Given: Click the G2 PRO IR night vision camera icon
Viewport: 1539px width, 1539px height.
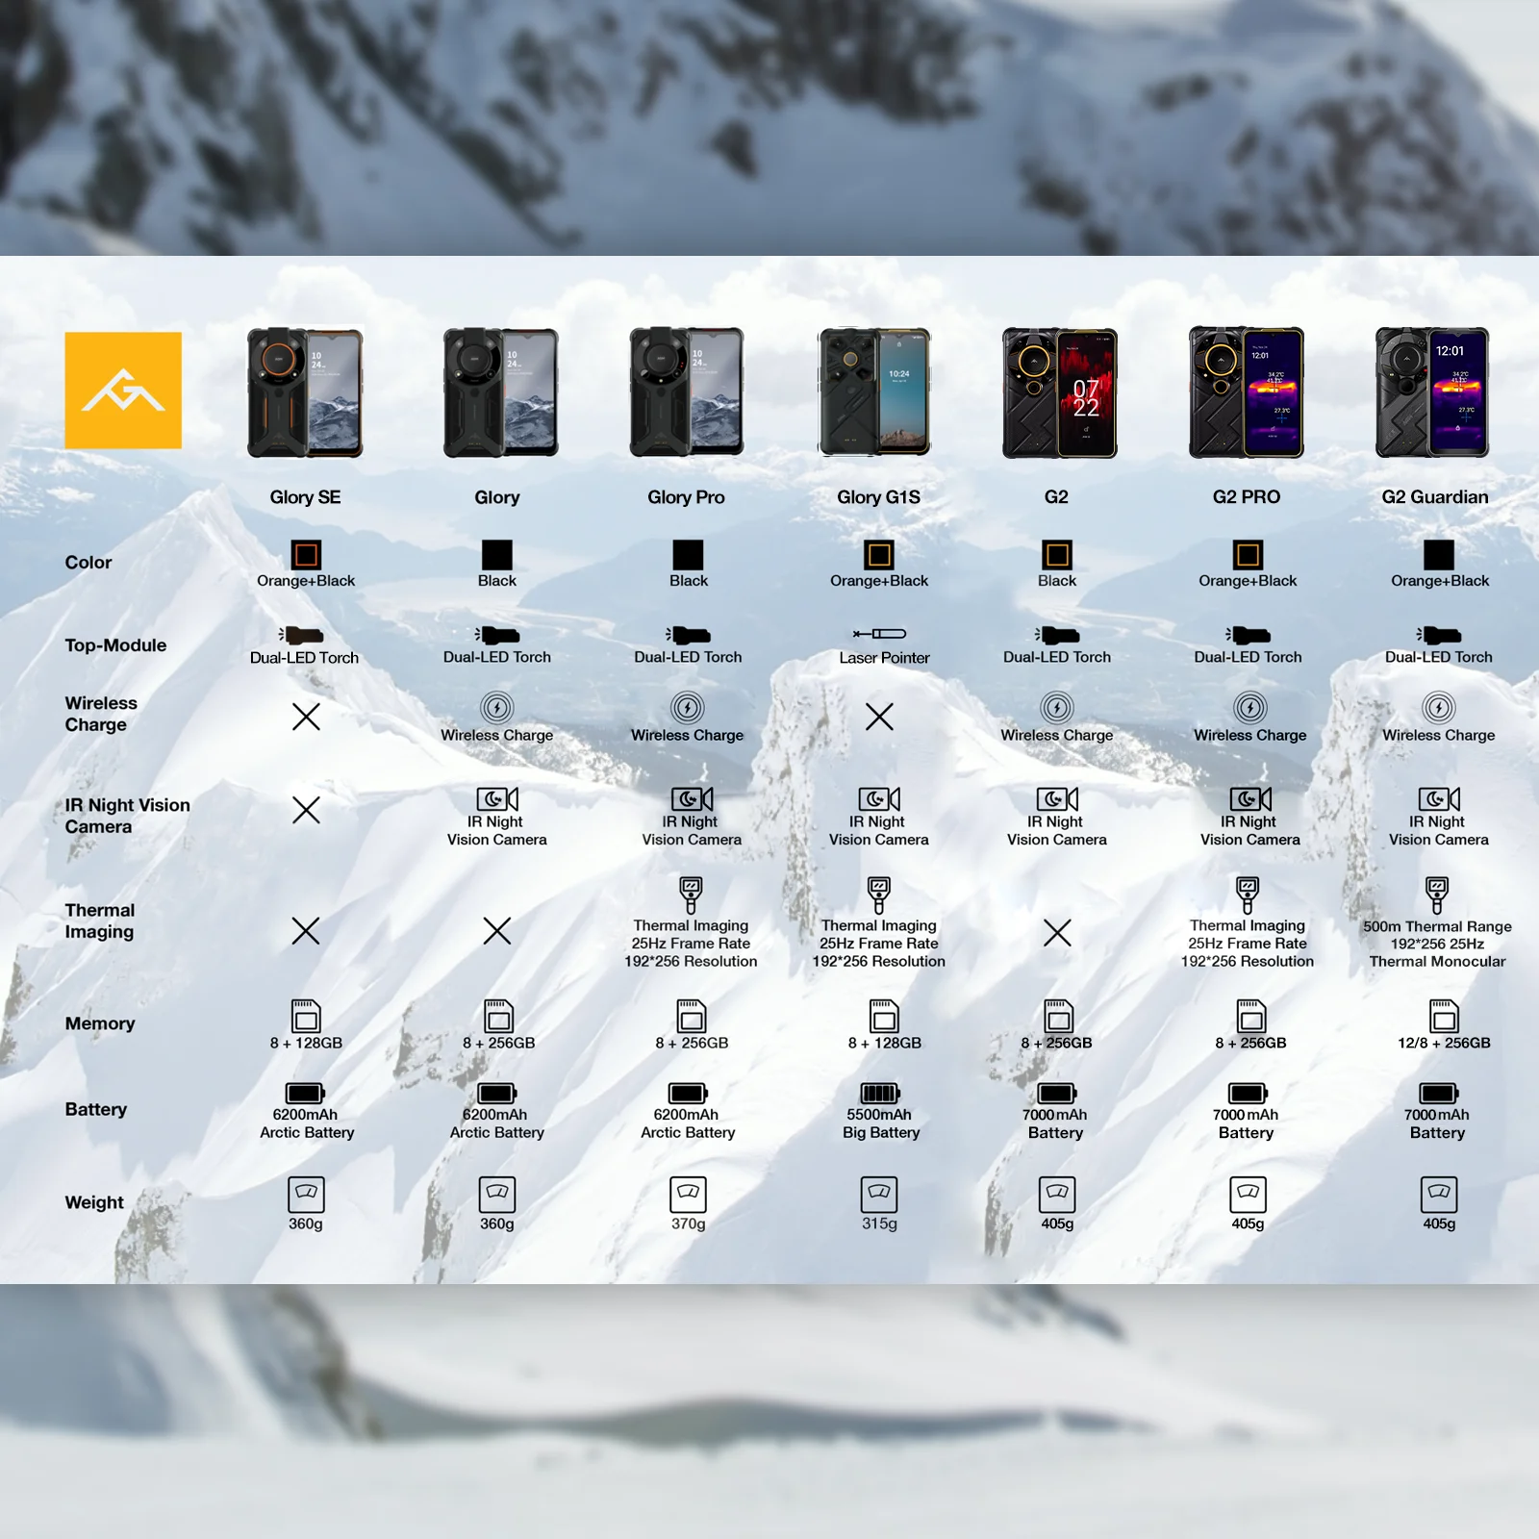Looking at the screenshot, I should (1250, 798).
